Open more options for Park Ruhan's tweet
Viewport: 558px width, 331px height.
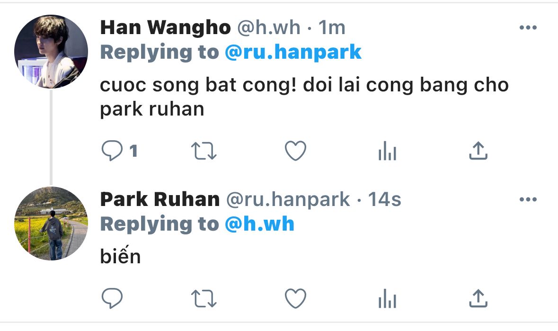point(528,199)
